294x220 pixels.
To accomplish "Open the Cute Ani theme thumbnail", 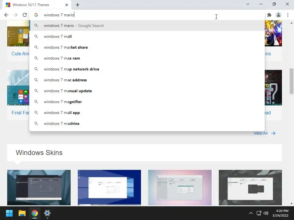I will pyautogui.click(x=18, y=33).
